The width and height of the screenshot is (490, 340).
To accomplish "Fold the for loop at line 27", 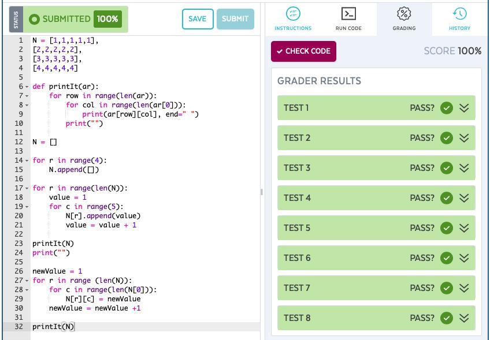I will [27, 281].
